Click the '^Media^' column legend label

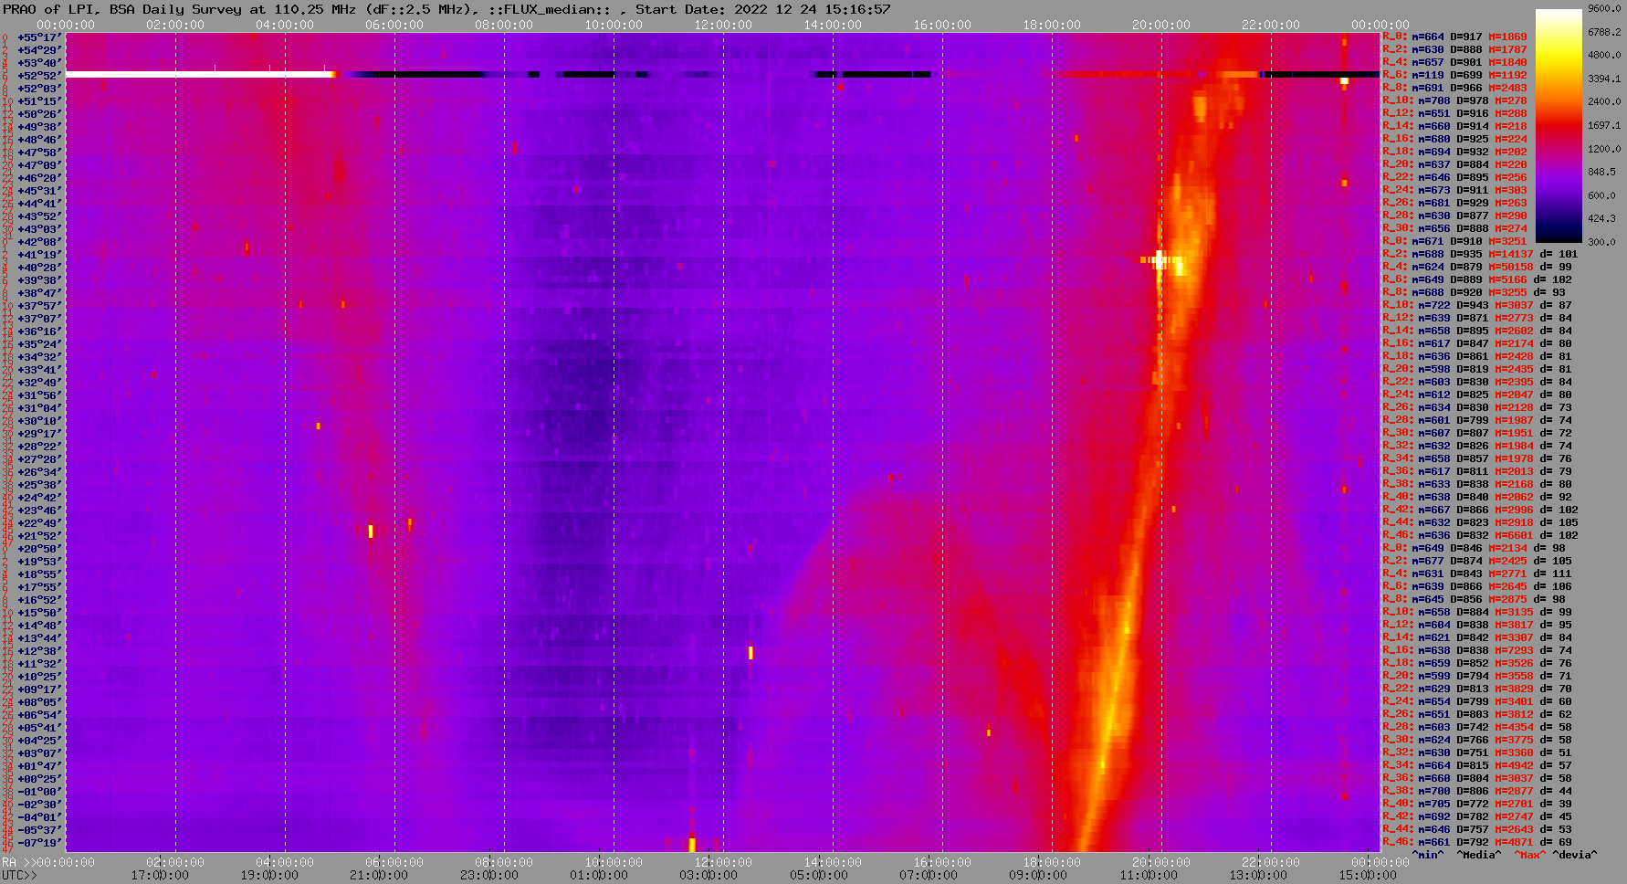coord(1479,855)
